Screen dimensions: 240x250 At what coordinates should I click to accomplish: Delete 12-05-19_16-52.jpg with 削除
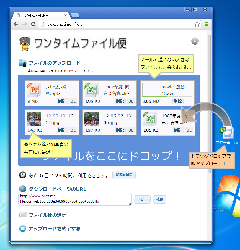[x=62, y=130]
